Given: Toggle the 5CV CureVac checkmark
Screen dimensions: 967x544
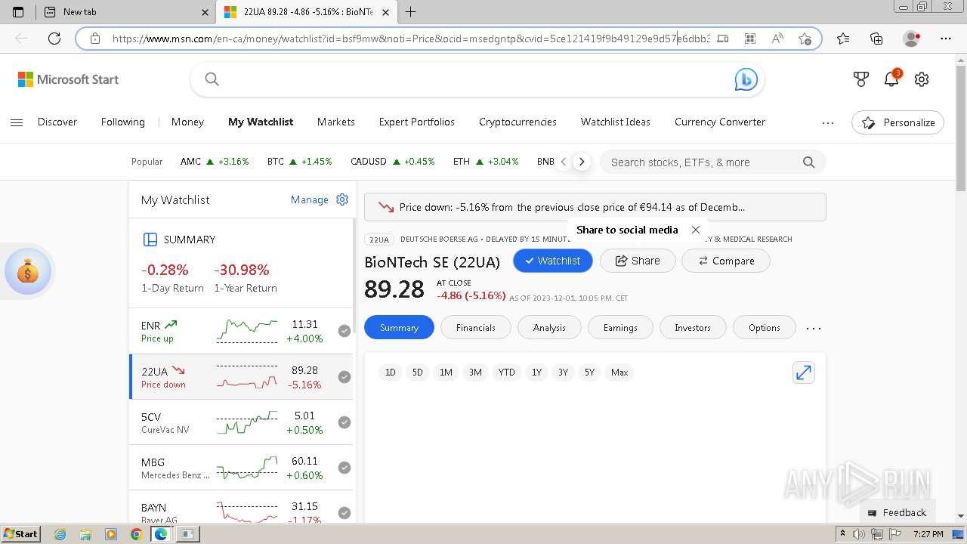Looking at the screenshot, I should (344, 422).
